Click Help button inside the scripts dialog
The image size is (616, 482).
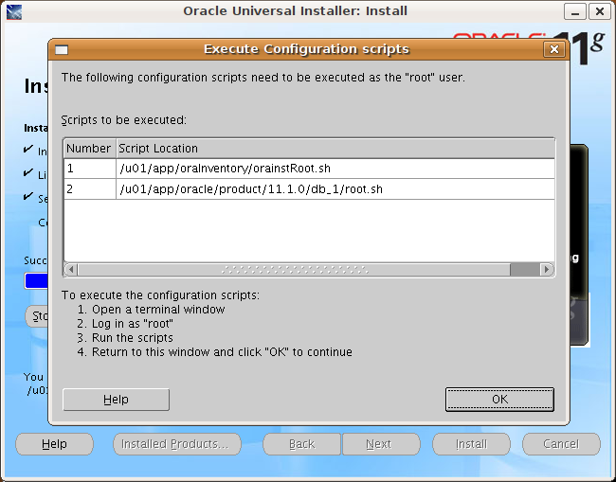coord(116,400)
